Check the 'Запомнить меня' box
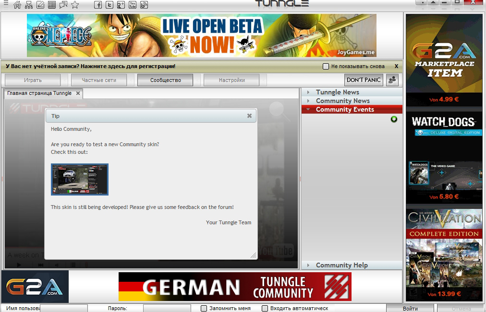Viewport: 486px width, 312px height. (204, 308)
